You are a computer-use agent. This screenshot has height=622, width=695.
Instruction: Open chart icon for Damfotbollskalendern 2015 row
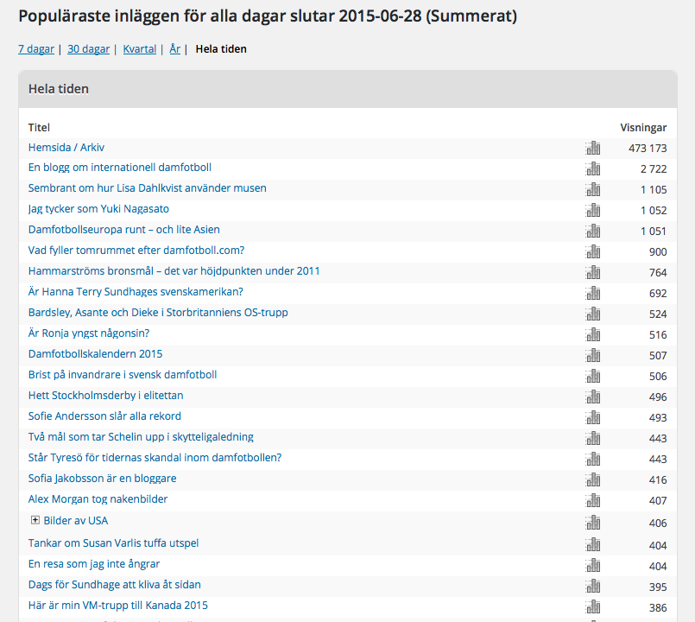click(x=592, y=355)
